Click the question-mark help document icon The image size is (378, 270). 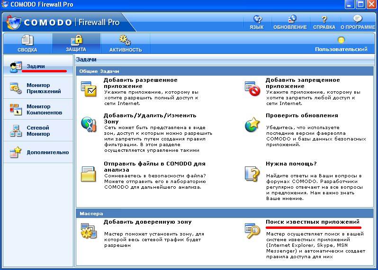252,173
